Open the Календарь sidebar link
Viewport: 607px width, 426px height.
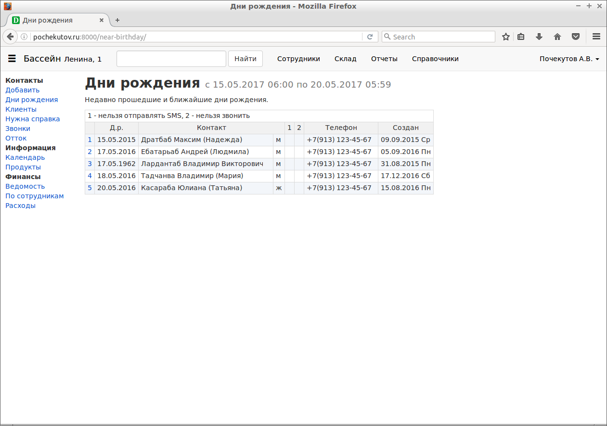pos(25,157)
